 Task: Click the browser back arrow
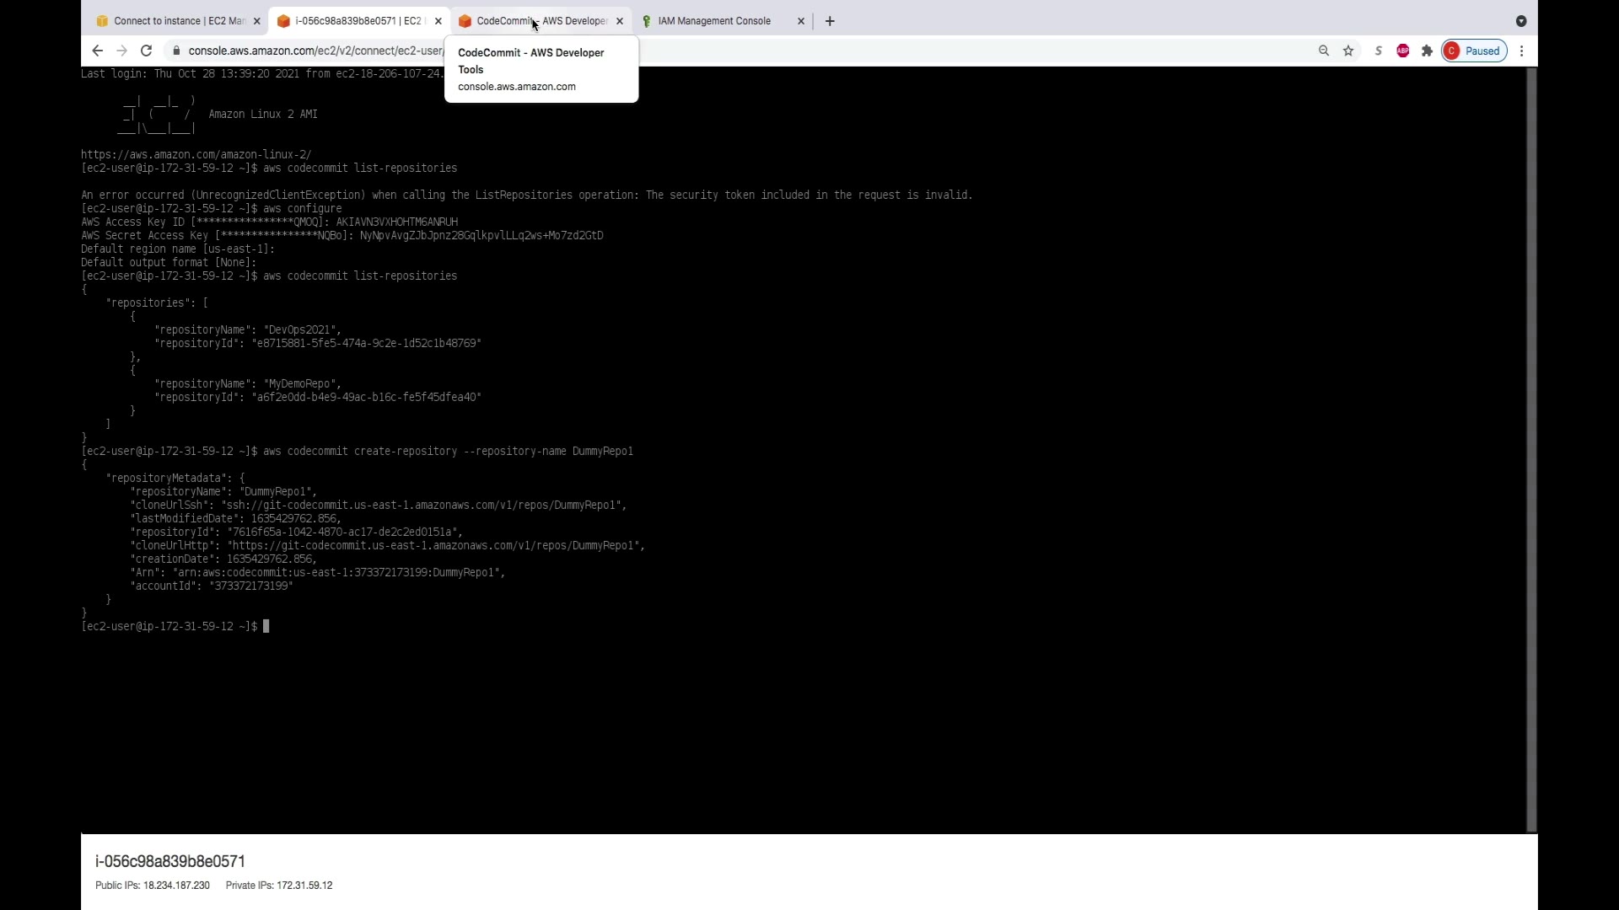pos(97,51)
